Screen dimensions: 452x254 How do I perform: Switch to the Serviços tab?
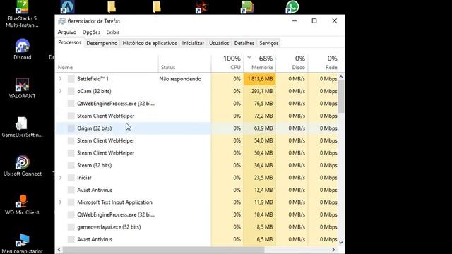[268, 43]
